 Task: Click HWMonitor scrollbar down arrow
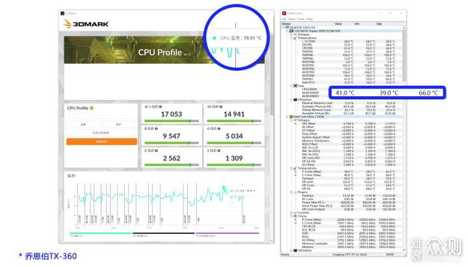404,250
